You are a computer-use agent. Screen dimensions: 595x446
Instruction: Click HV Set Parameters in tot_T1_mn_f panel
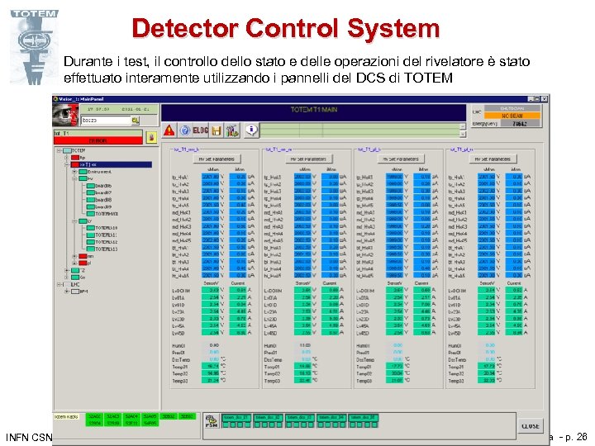pyautogui.click(x=217, y=159)
